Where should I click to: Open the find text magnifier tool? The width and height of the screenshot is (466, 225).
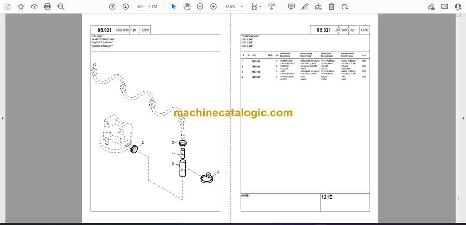coord(61,7)
